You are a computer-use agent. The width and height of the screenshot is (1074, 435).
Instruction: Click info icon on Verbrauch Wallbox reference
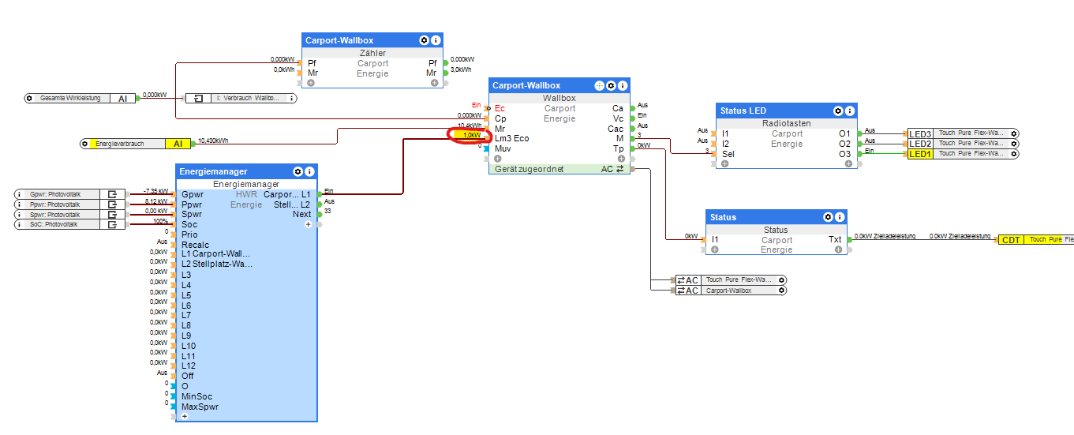(292, 99)
